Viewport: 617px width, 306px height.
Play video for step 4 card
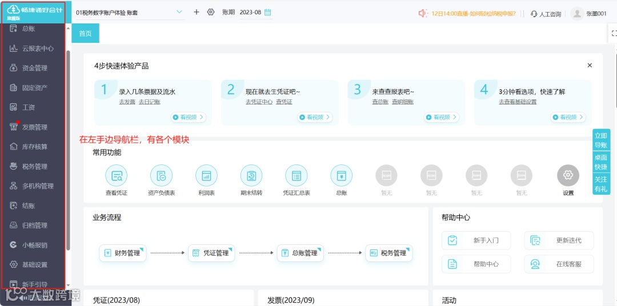[568, 117]
